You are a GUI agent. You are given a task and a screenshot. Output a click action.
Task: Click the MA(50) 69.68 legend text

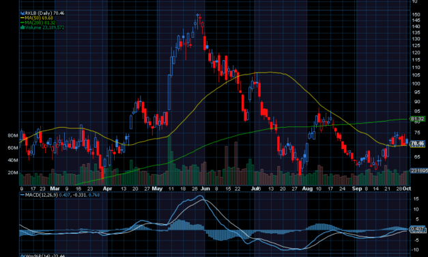coord(39,18)
